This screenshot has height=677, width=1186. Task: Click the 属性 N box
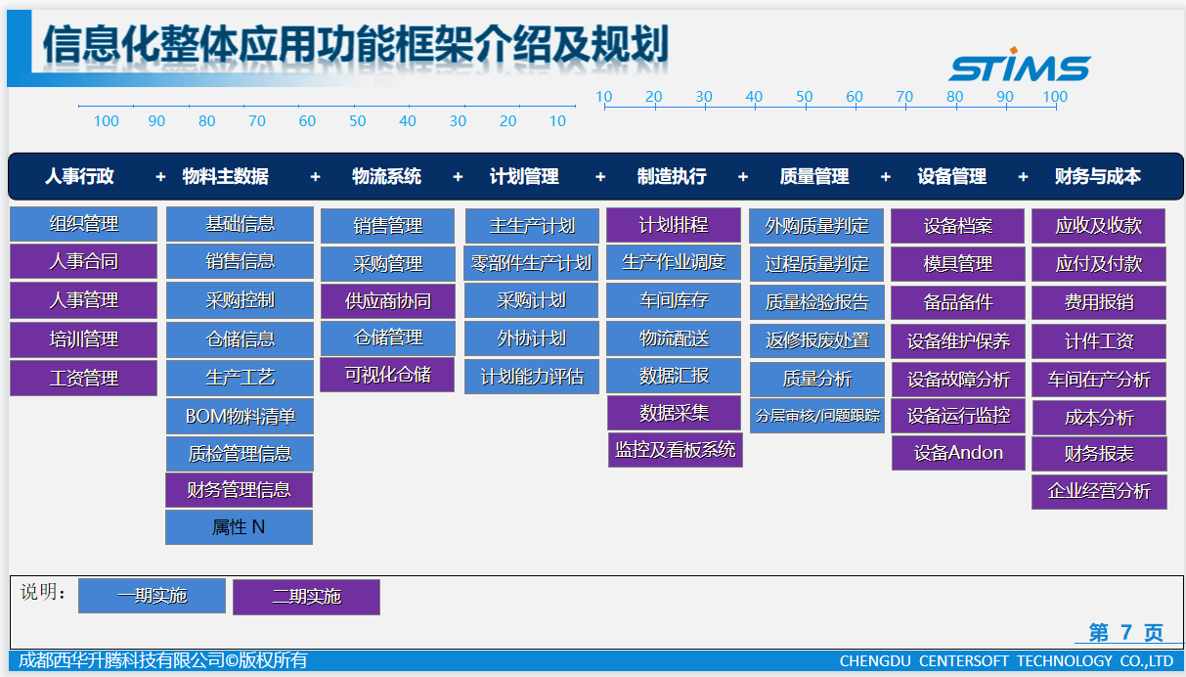[239, 527]
